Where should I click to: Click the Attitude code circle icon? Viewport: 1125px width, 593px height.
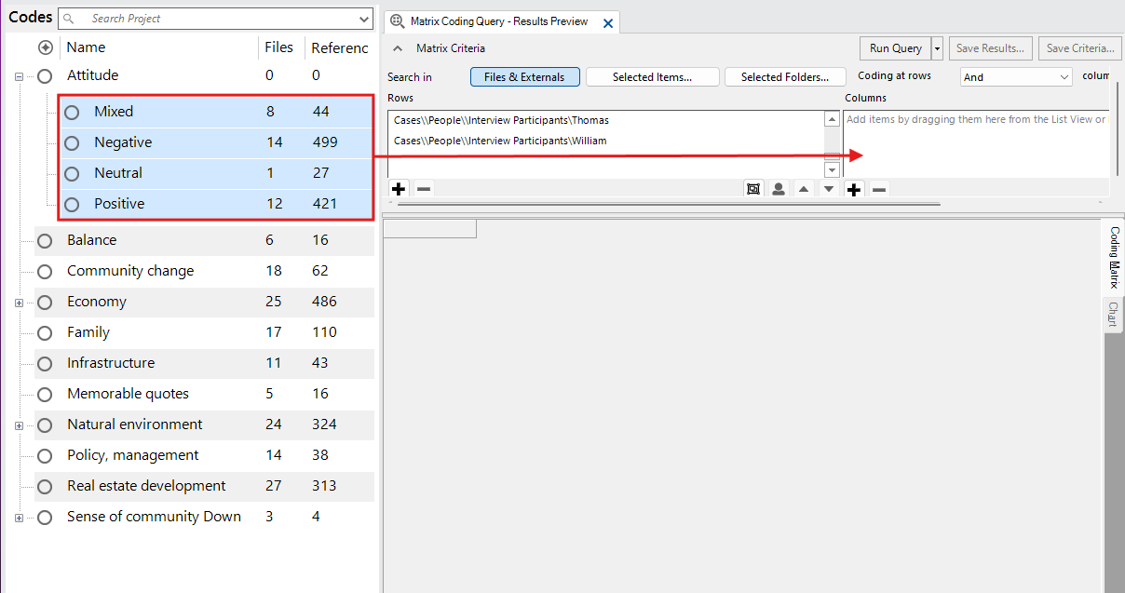pos(45,76)
